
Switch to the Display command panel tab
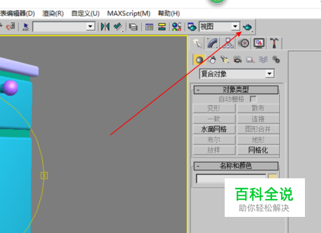(259, 43)
